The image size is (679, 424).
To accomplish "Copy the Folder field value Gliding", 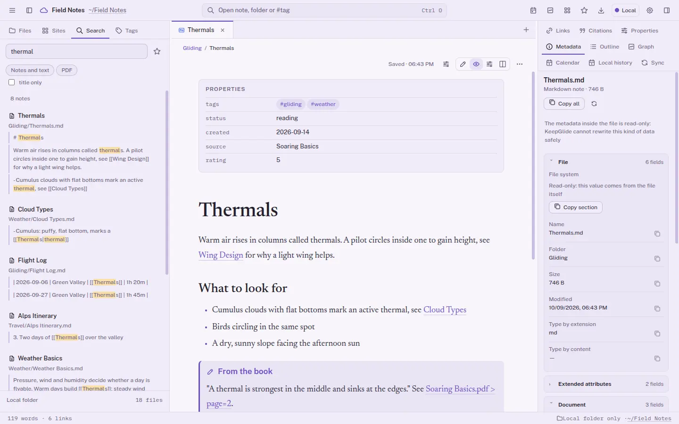I will pyautogui.click(x=657, y=259).
